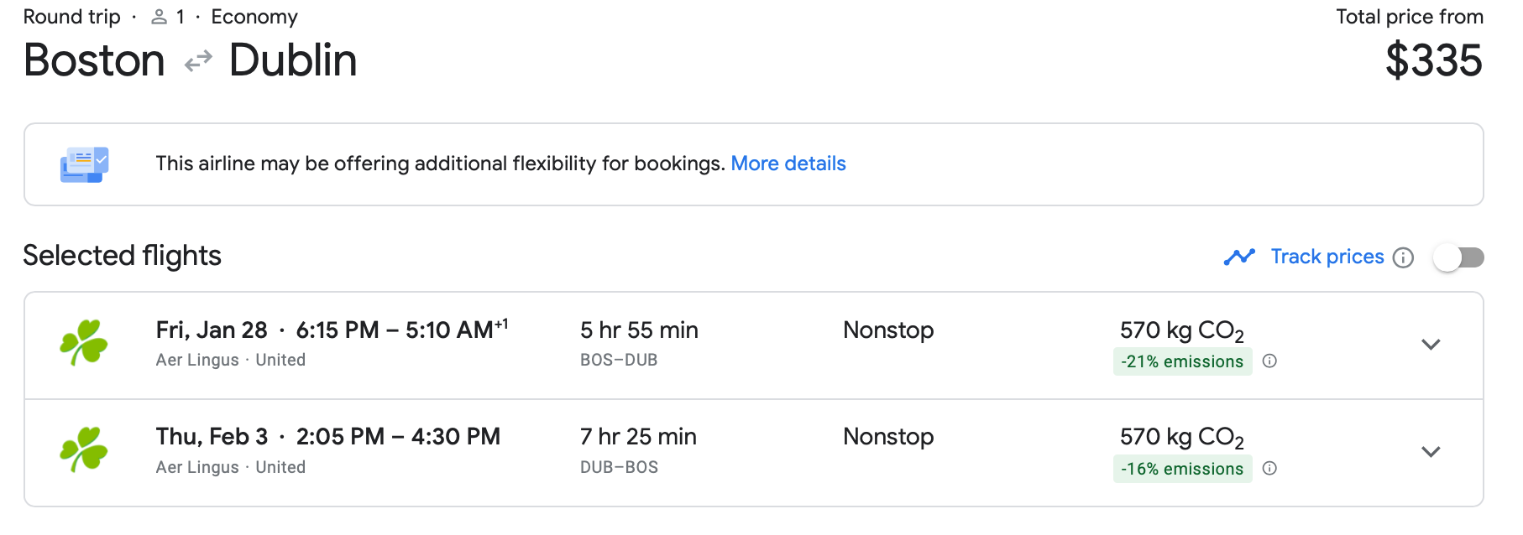Image resolution: width=1523 pixels, height=535 pixels.
Task: Open the Track prices info icon
Action: coord(1403,257)
